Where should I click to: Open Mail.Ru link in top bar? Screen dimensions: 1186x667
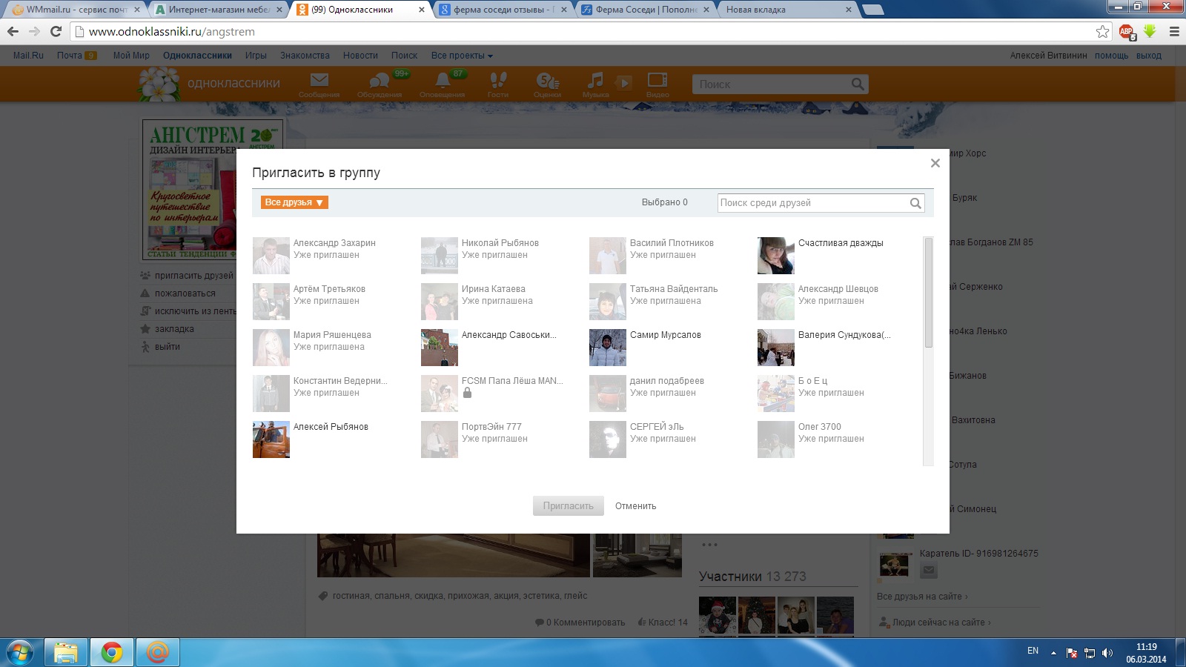(28, 56)
